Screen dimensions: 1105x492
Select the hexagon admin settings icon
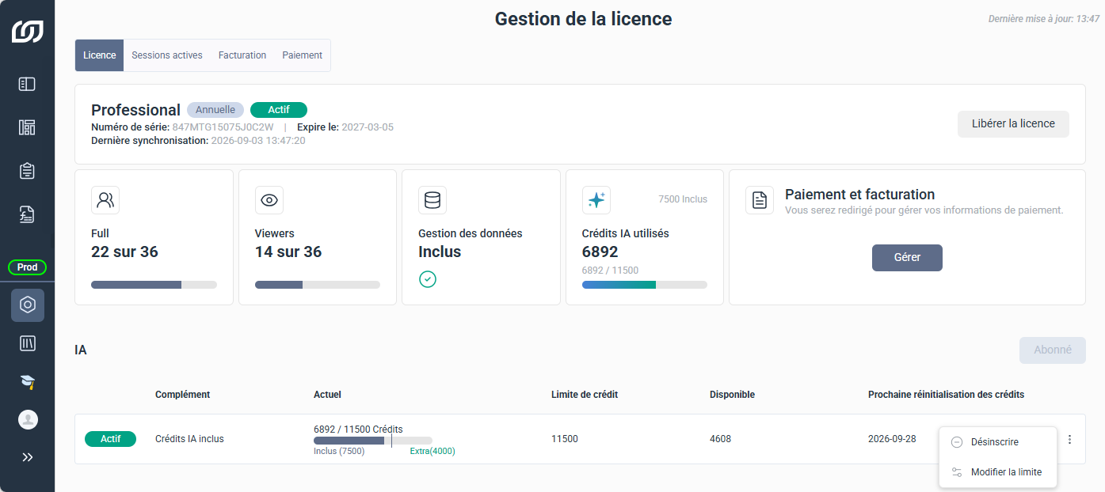[28, 305]
